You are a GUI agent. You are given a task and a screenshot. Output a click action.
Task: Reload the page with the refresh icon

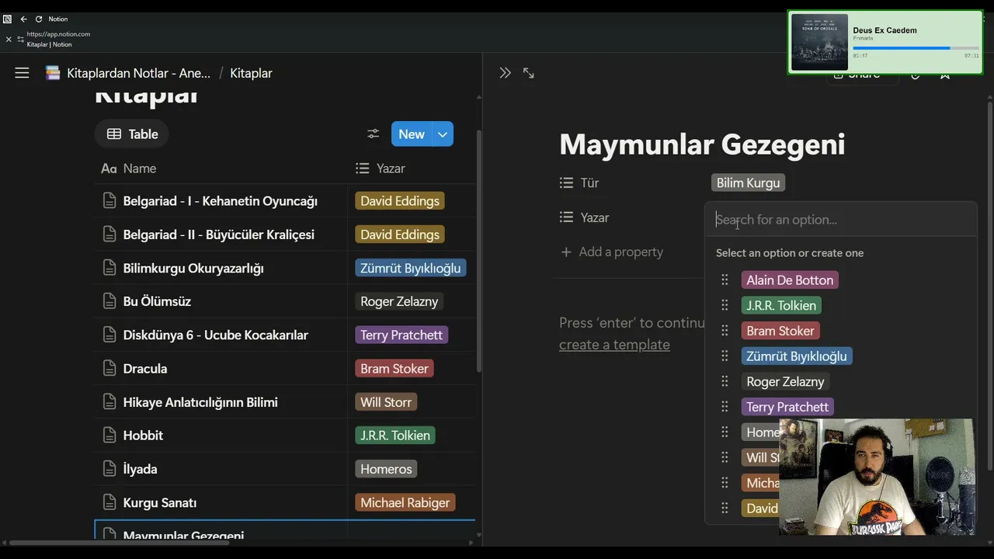(39, 19)
